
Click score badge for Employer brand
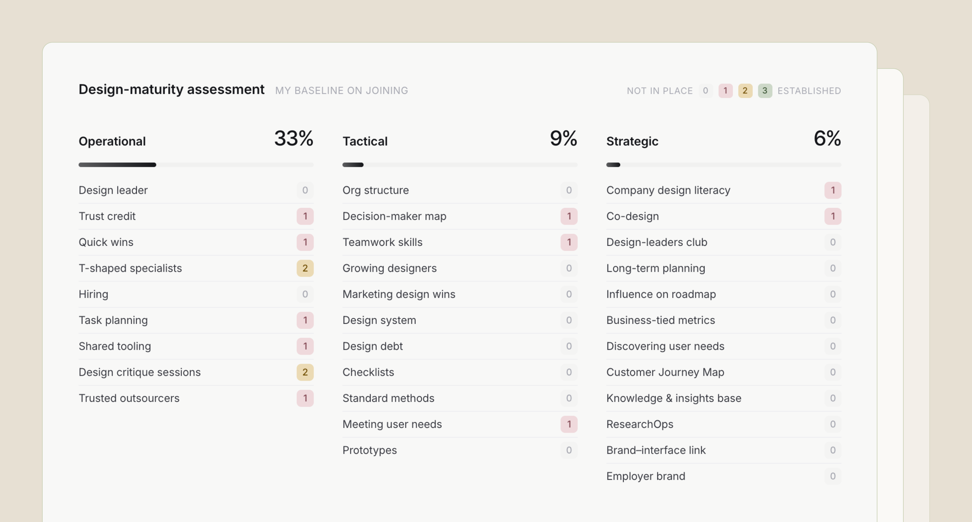tap(832, 476)
